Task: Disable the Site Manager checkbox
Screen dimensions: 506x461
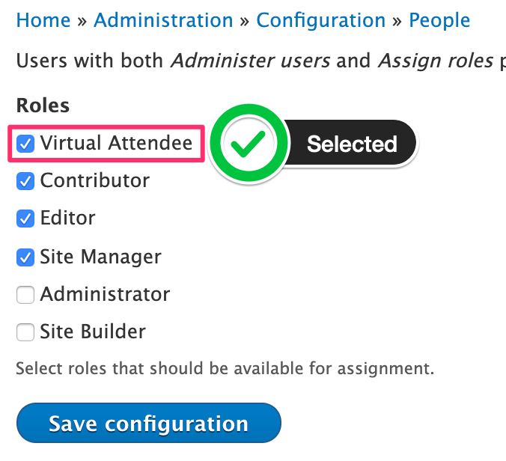Action: 26,257
